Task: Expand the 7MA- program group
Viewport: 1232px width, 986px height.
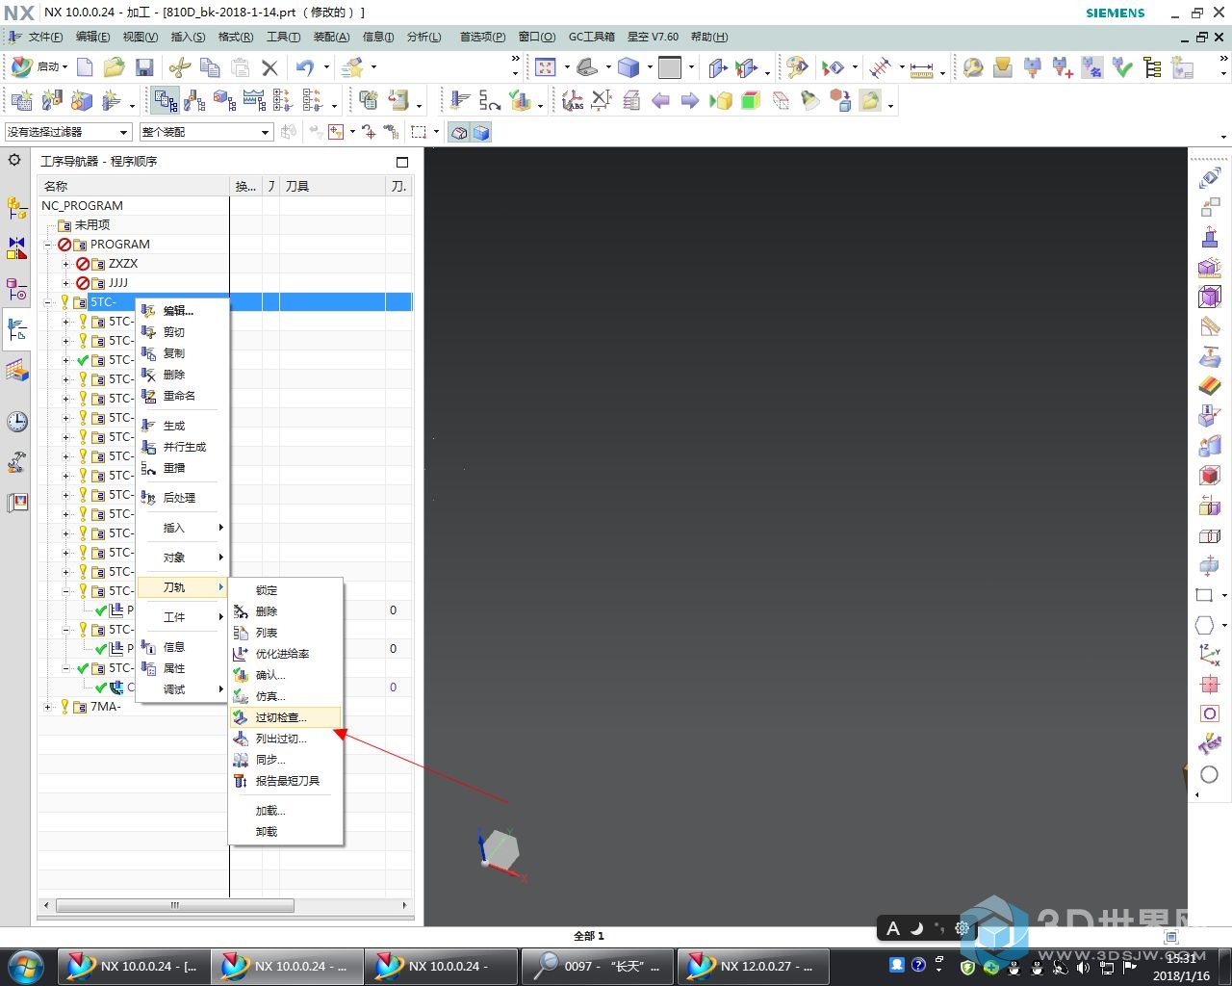Action: (48, 707)
